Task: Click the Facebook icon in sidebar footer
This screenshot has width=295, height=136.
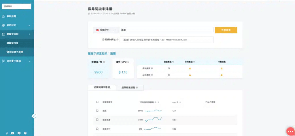Action: click(7, 133)
